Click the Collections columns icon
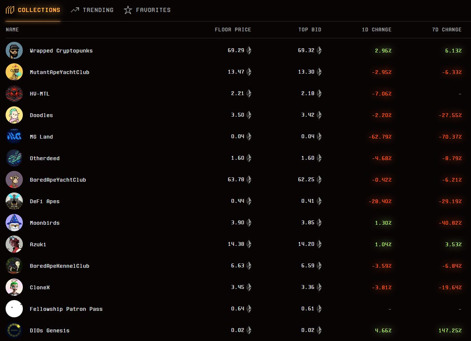 (x=10, y=10)
